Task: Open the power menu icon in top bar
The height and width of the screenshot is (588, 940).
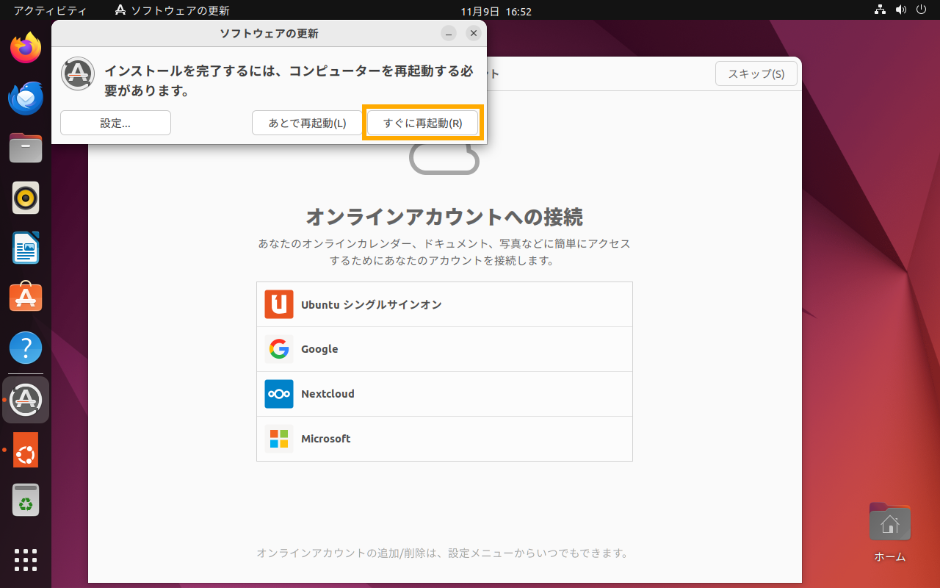Action: [922, 11]
